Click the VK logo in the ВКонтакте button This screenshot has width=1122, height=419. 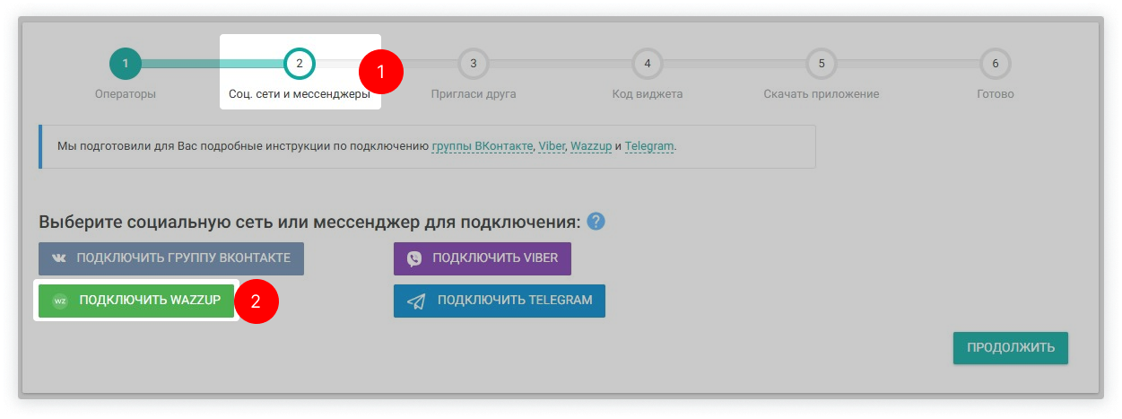pos(59,258)
